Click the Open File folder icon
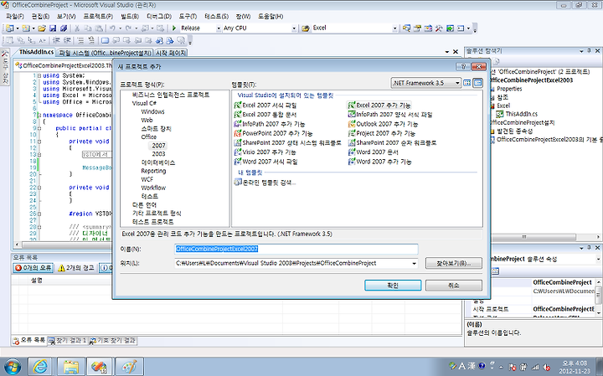 tap(42, 28)
